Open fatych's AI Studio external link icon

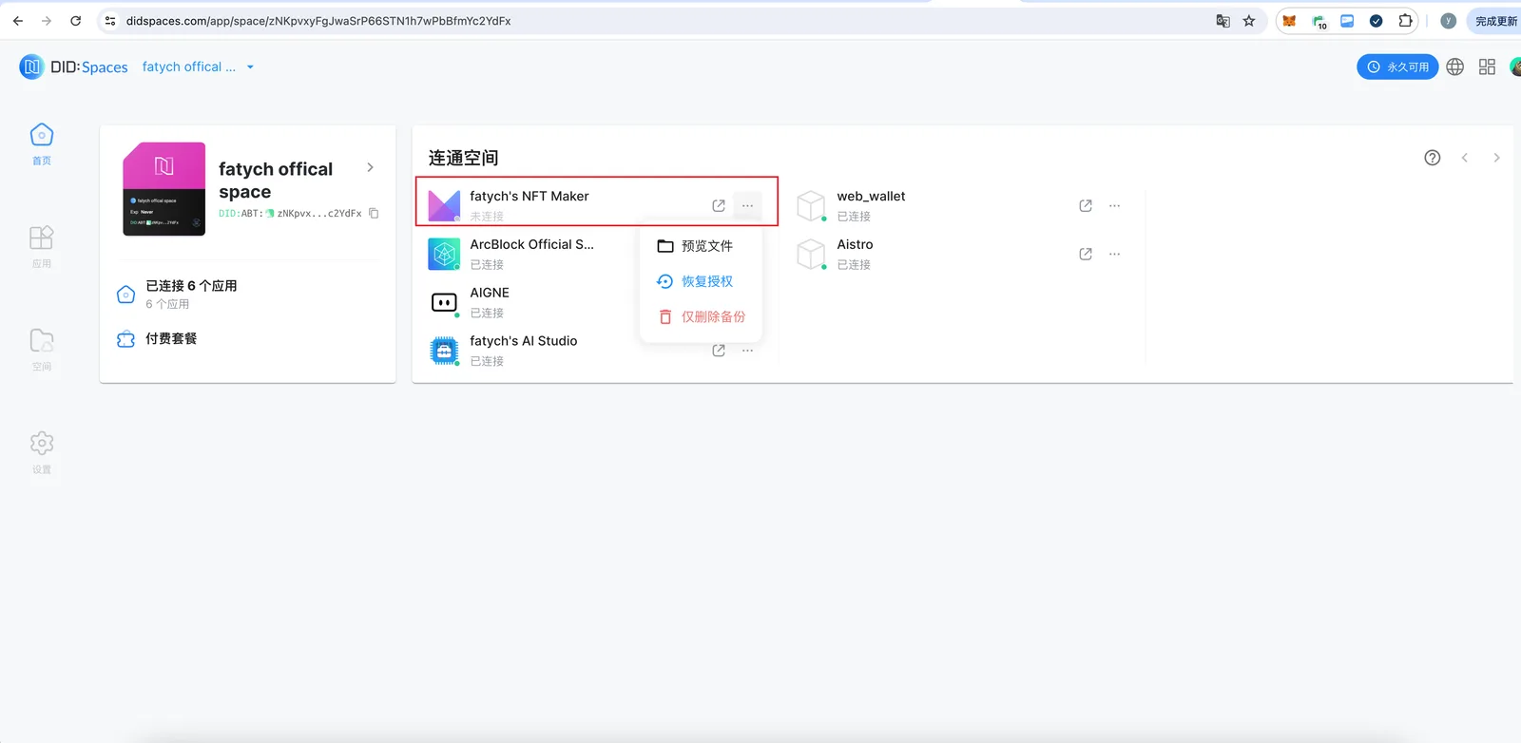(x=719, y=351)
